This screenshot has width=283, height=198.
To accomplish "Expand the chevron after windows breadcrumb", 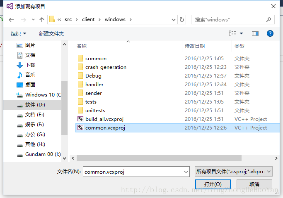I will (131, 19).
